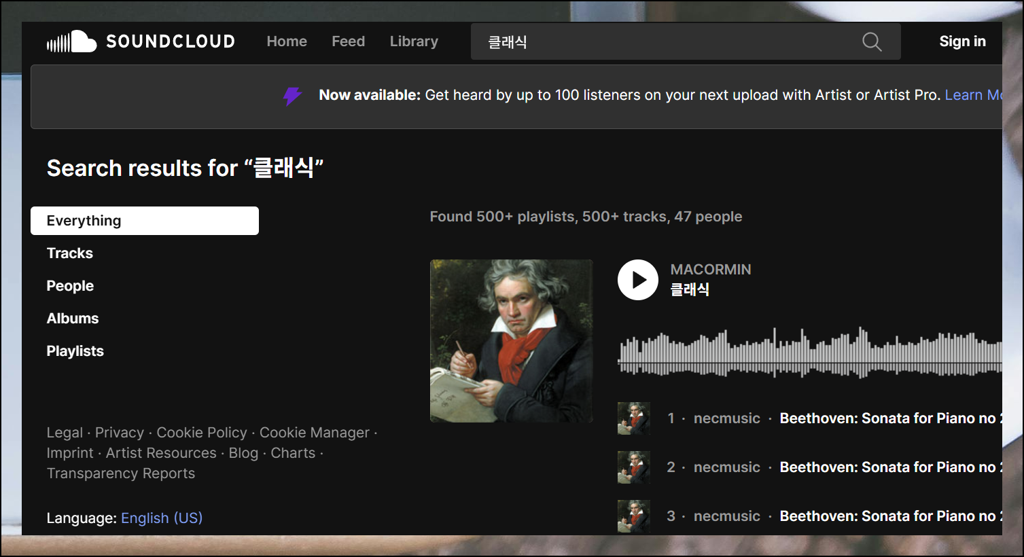This screenshot has width=1024, height=557.
Task: Click necmusic on track 3 row
Action: click(x=726, y=516)
